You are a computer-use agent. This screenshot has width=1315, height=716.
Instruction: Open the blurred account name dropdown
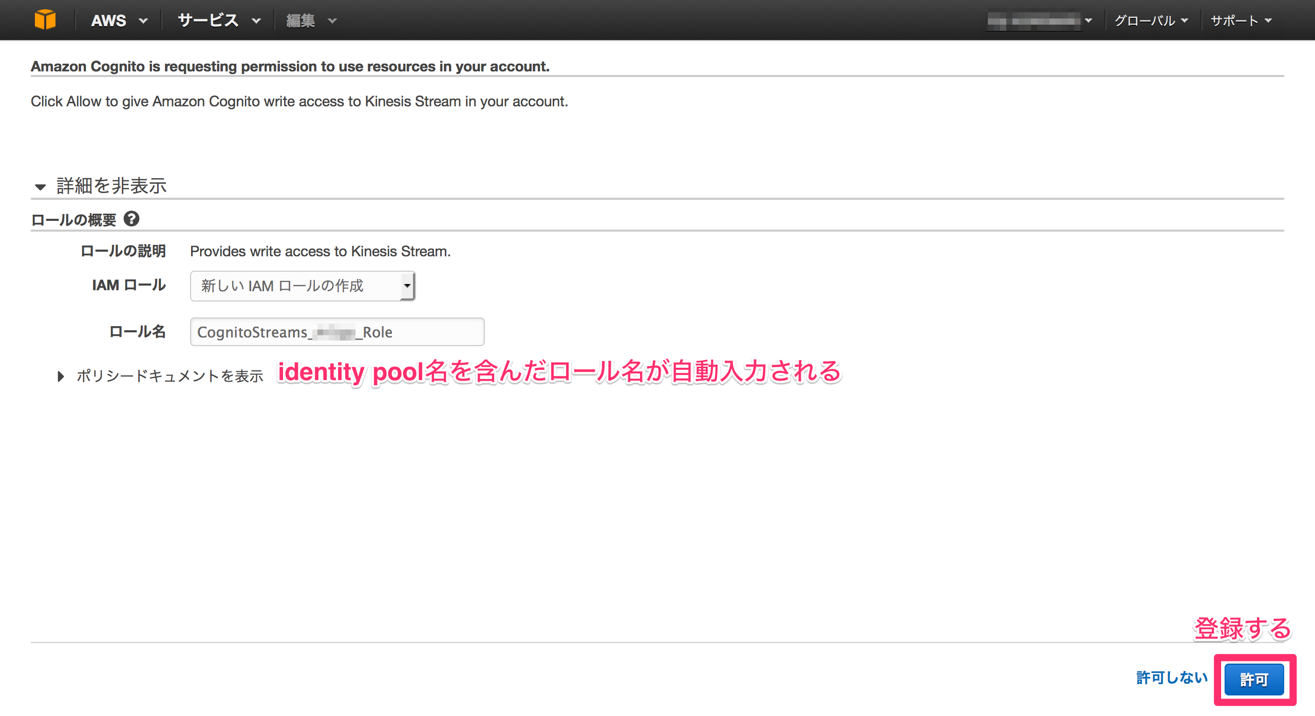(1040, 21)
